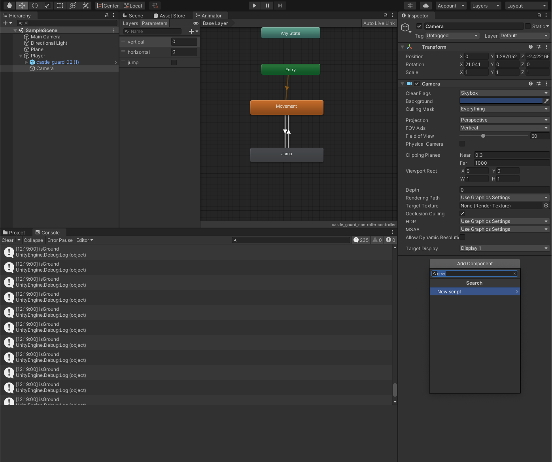The image size is (552, 462).
Task: Enable the Physical Camera checkbox
Action: (x=462, y=144)
